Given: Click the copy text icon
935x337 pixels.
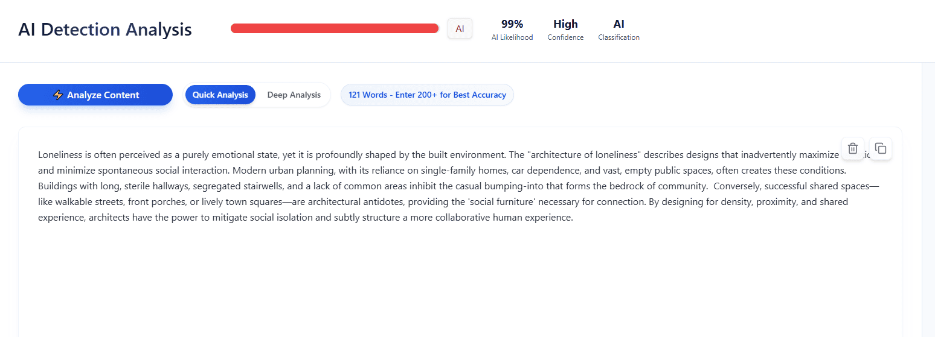Looking at the screenshot, I should pyautogui.click(x=881, y=148).
